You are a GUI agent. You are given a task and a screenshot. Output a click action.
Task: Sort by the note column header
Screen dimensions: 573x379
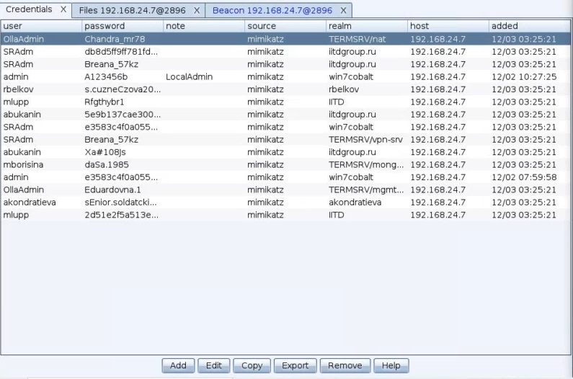point(204,26)
